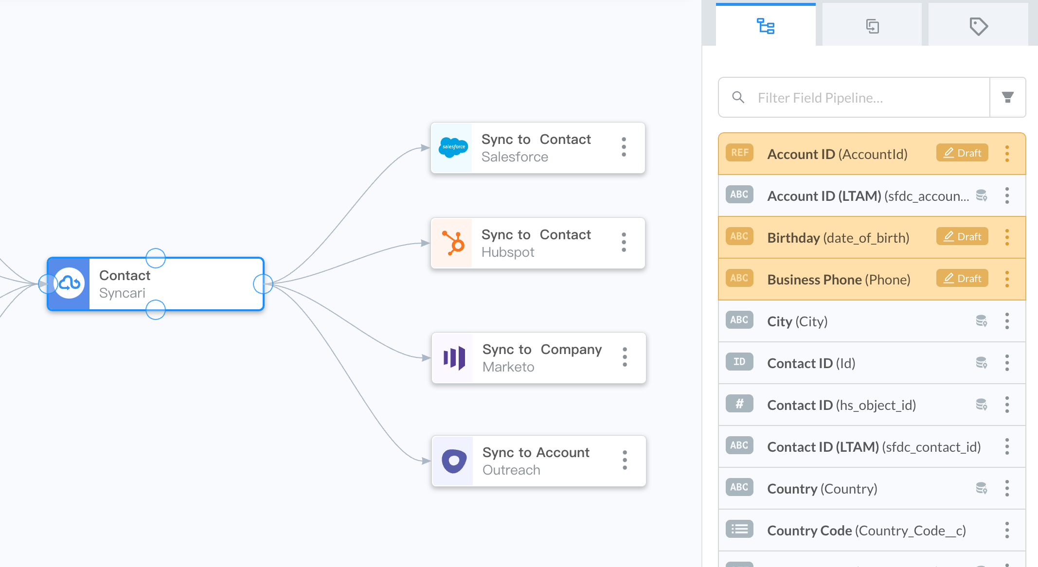1038x567 pixels.
Task: Select Country Code (Country_Code__c) field
Action: (x=872, y=530)
